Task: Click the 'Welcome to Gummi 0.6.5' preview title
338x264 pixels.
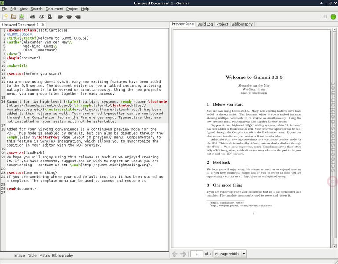Action: click(253, 77)
